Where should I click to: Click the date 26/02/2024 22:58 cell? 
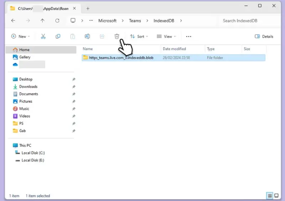(x=176, y=58)
